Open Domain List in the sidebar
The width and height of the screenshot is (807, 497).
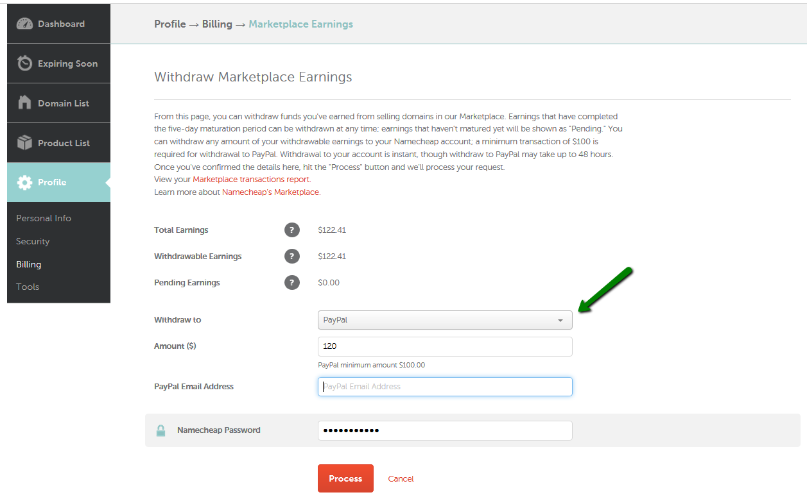pyautogui.click(x=58, y=103)
